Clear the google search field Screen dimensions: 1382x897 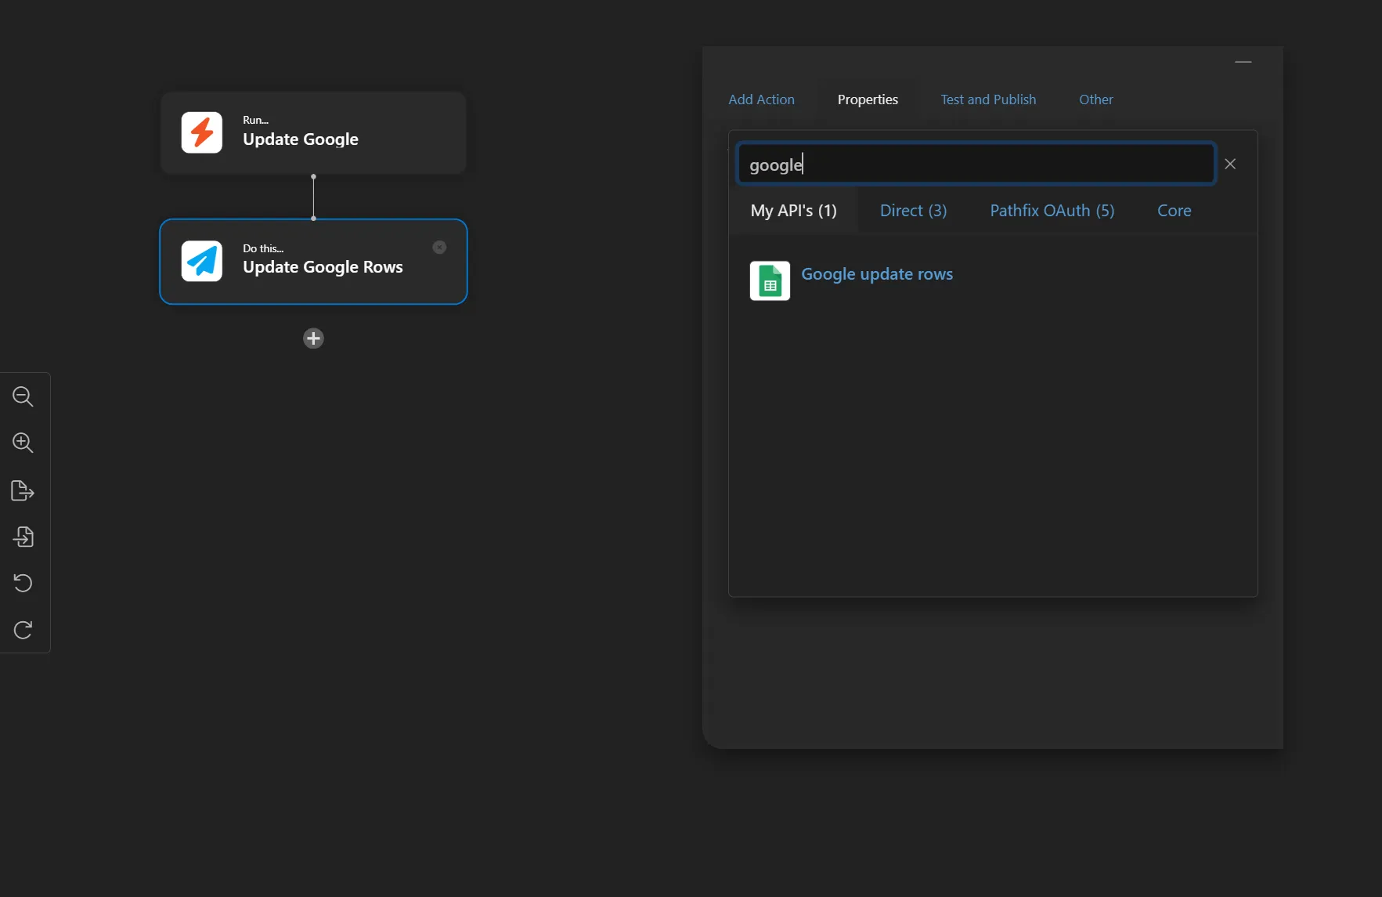[1230, 164]
